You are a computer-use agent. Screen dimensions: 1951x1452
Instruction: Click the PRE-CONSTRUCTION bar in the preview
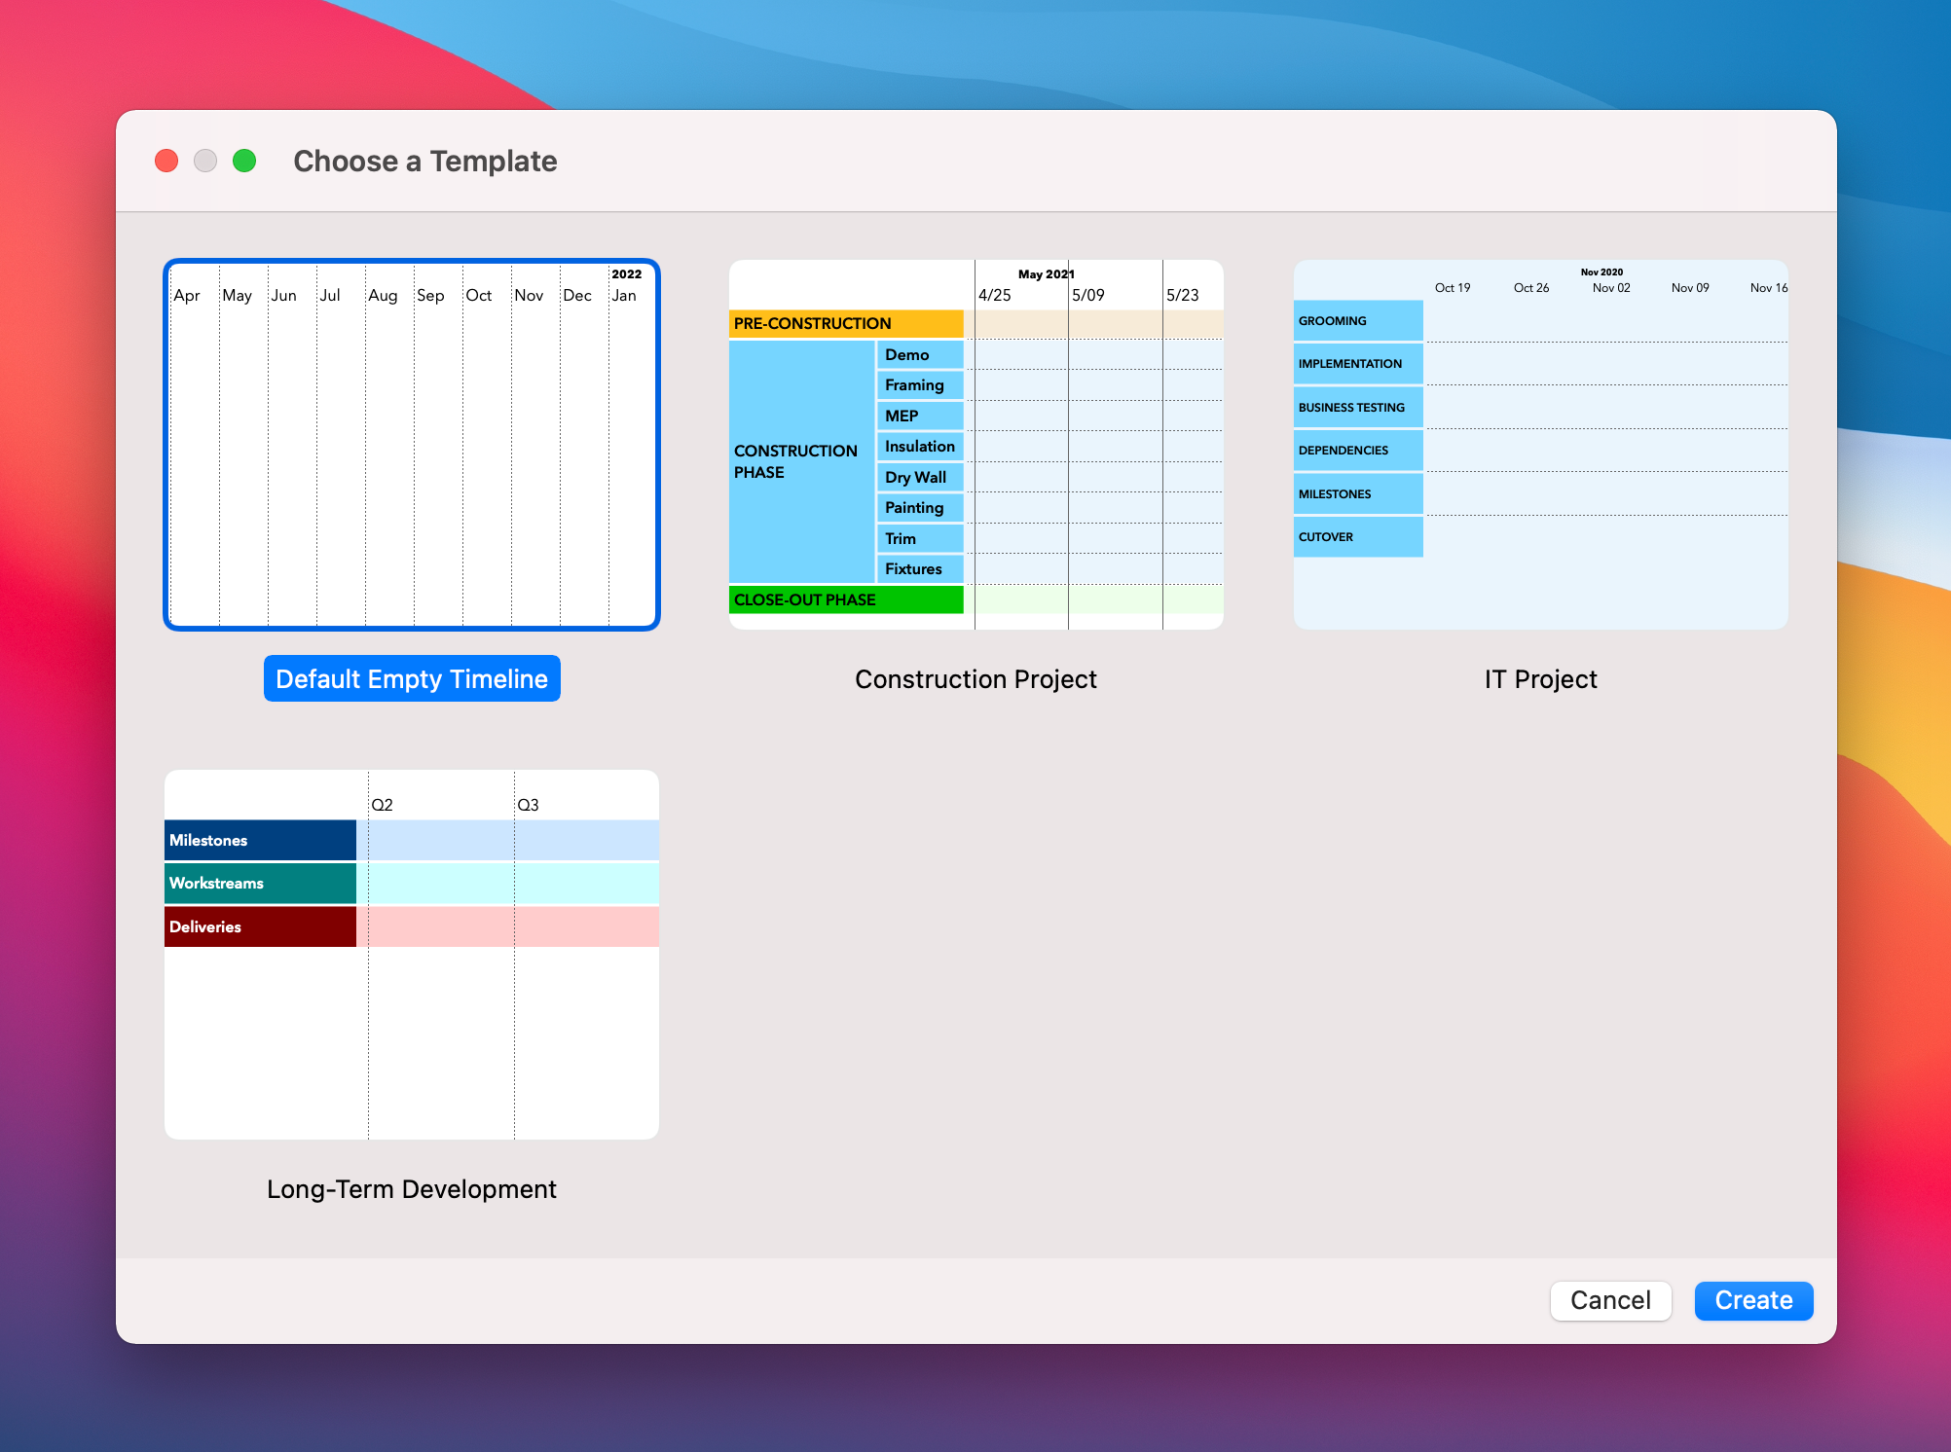(845, 323)
